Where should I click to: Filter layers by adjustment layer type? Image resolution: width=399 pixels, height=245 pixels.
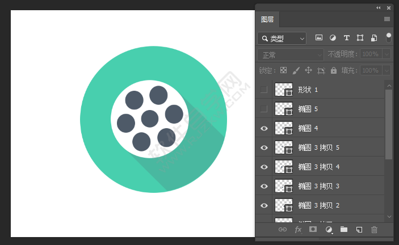coord(333,38)
